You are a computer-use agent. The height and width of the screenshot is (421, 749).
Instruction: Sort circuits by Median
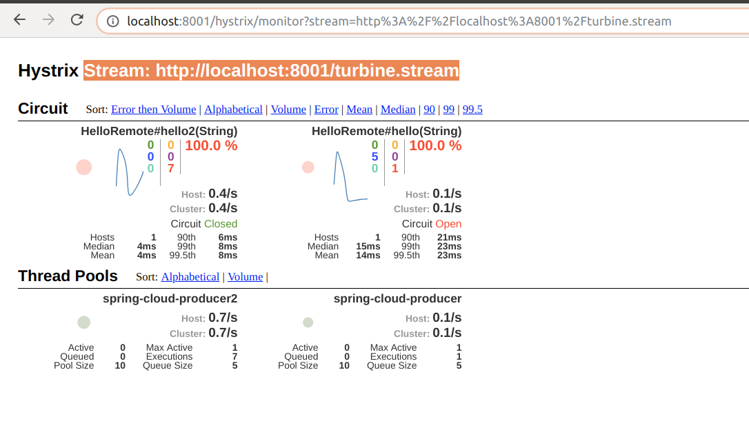398,110
